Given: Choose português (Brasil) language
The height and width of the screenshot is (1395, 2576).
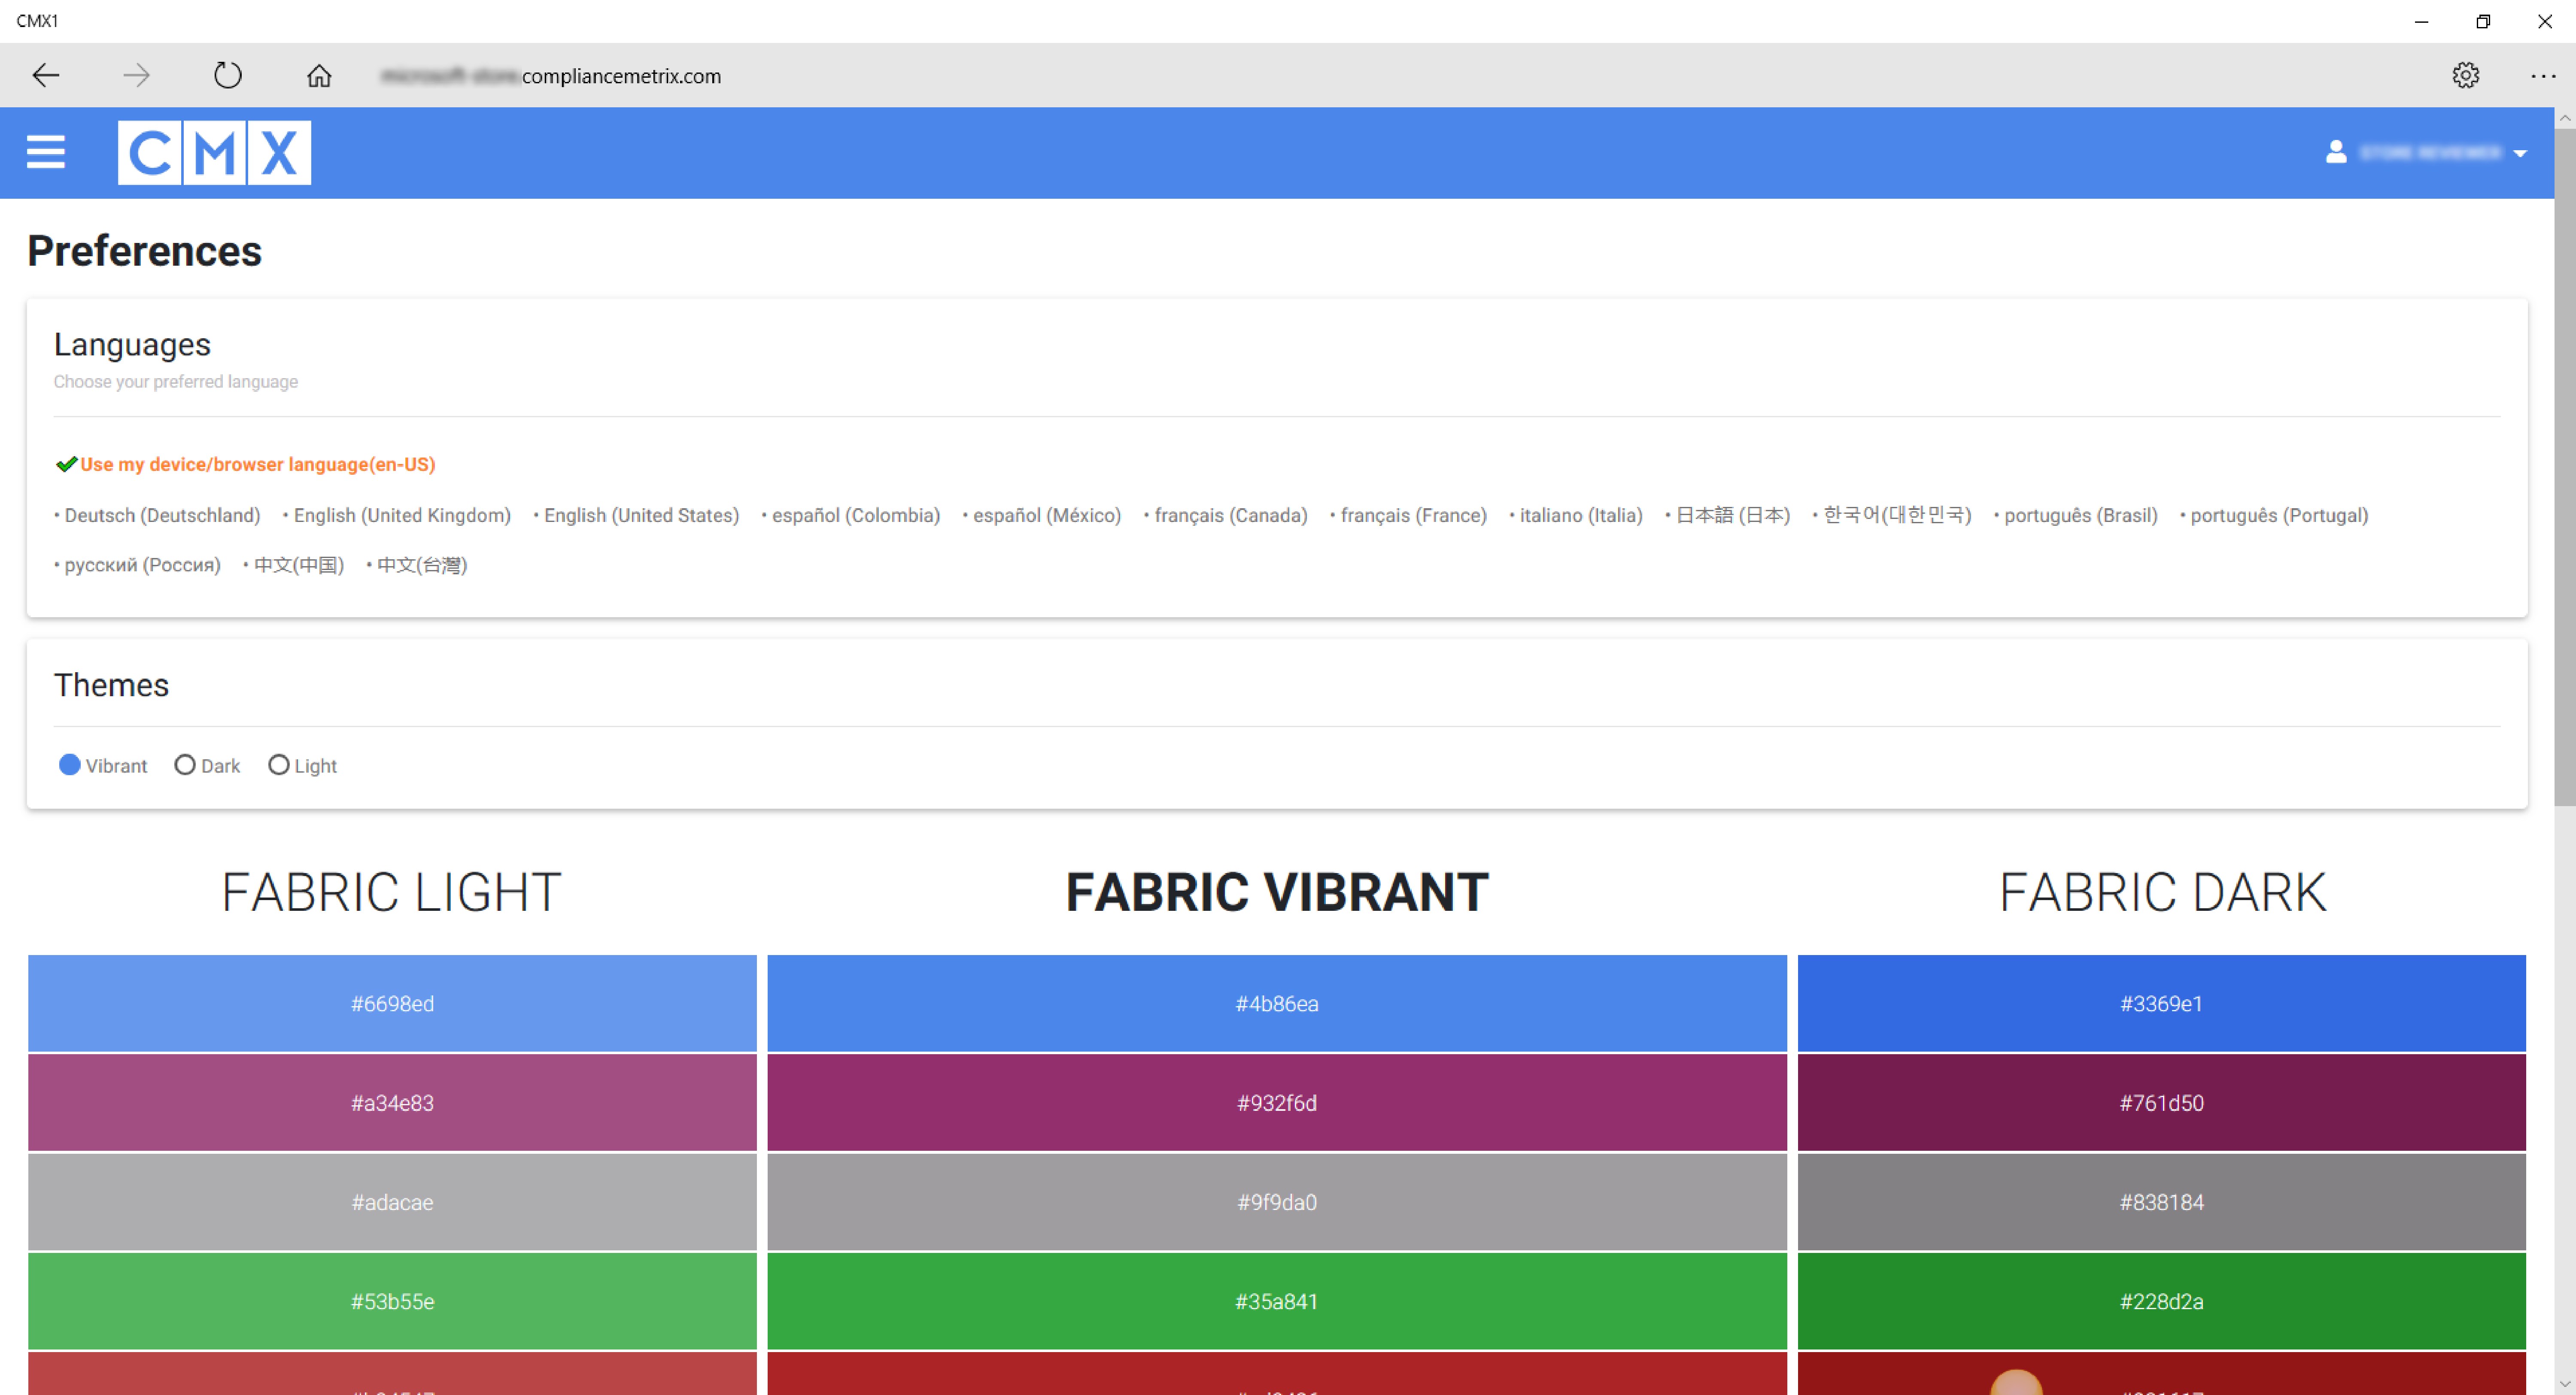Looking at the screenshot, I should [x=2080, y=515].
